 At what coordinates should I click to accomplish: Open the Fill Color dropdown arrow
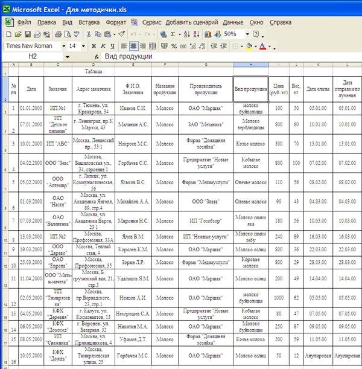pos(256,46)
